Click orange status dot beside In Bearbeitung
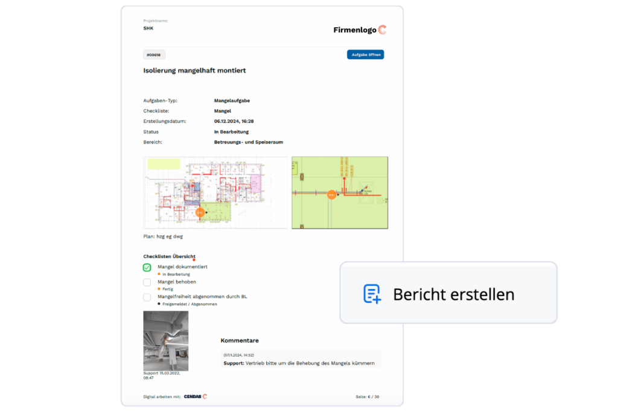Screen dimensions: 618x412 coord(159,274)
